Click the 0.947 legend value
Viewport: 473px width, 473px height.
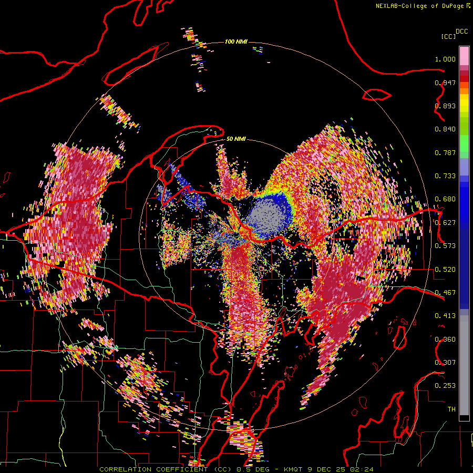[445, 83]
